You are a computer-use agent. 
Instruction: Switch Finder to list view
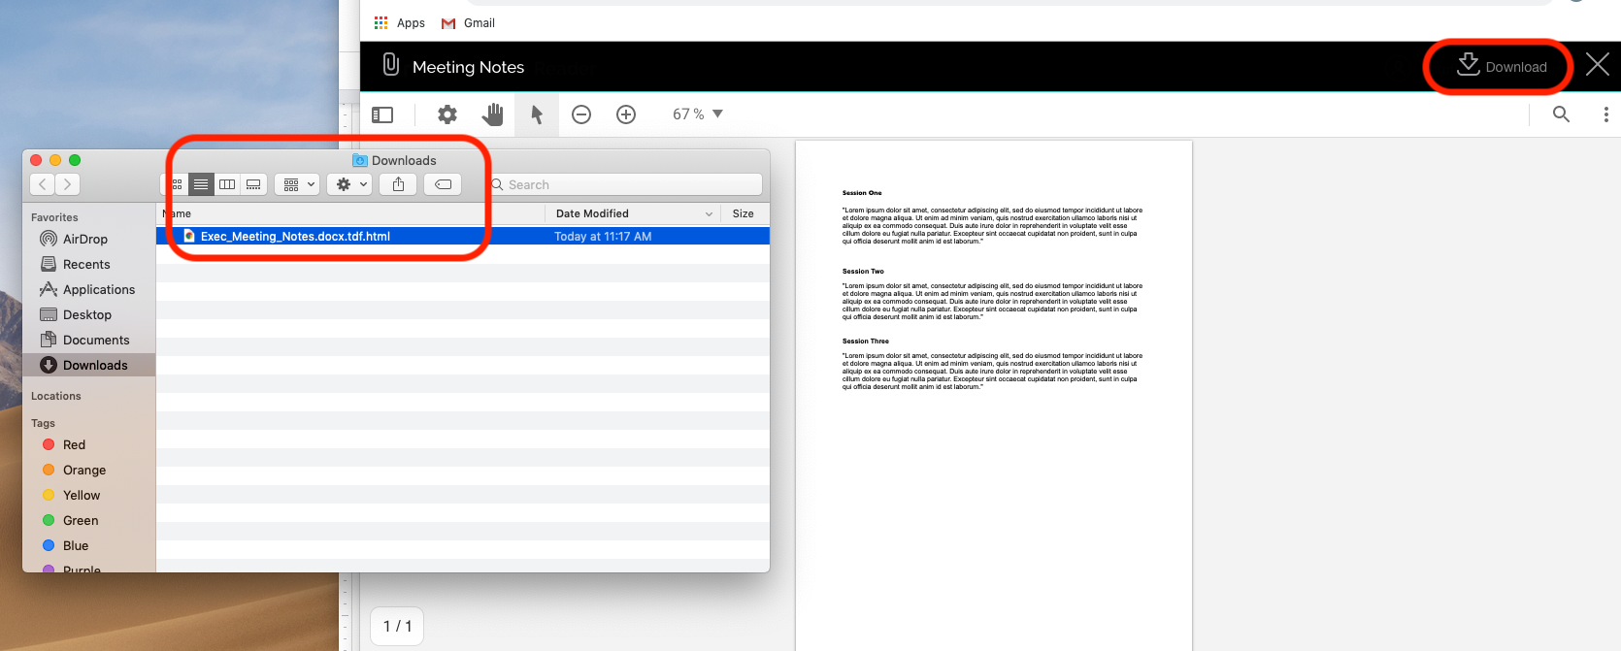(x=201, y=184)
